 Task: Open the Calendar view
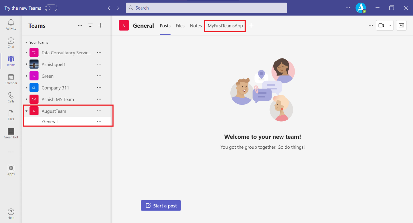[x=11, y=79]
